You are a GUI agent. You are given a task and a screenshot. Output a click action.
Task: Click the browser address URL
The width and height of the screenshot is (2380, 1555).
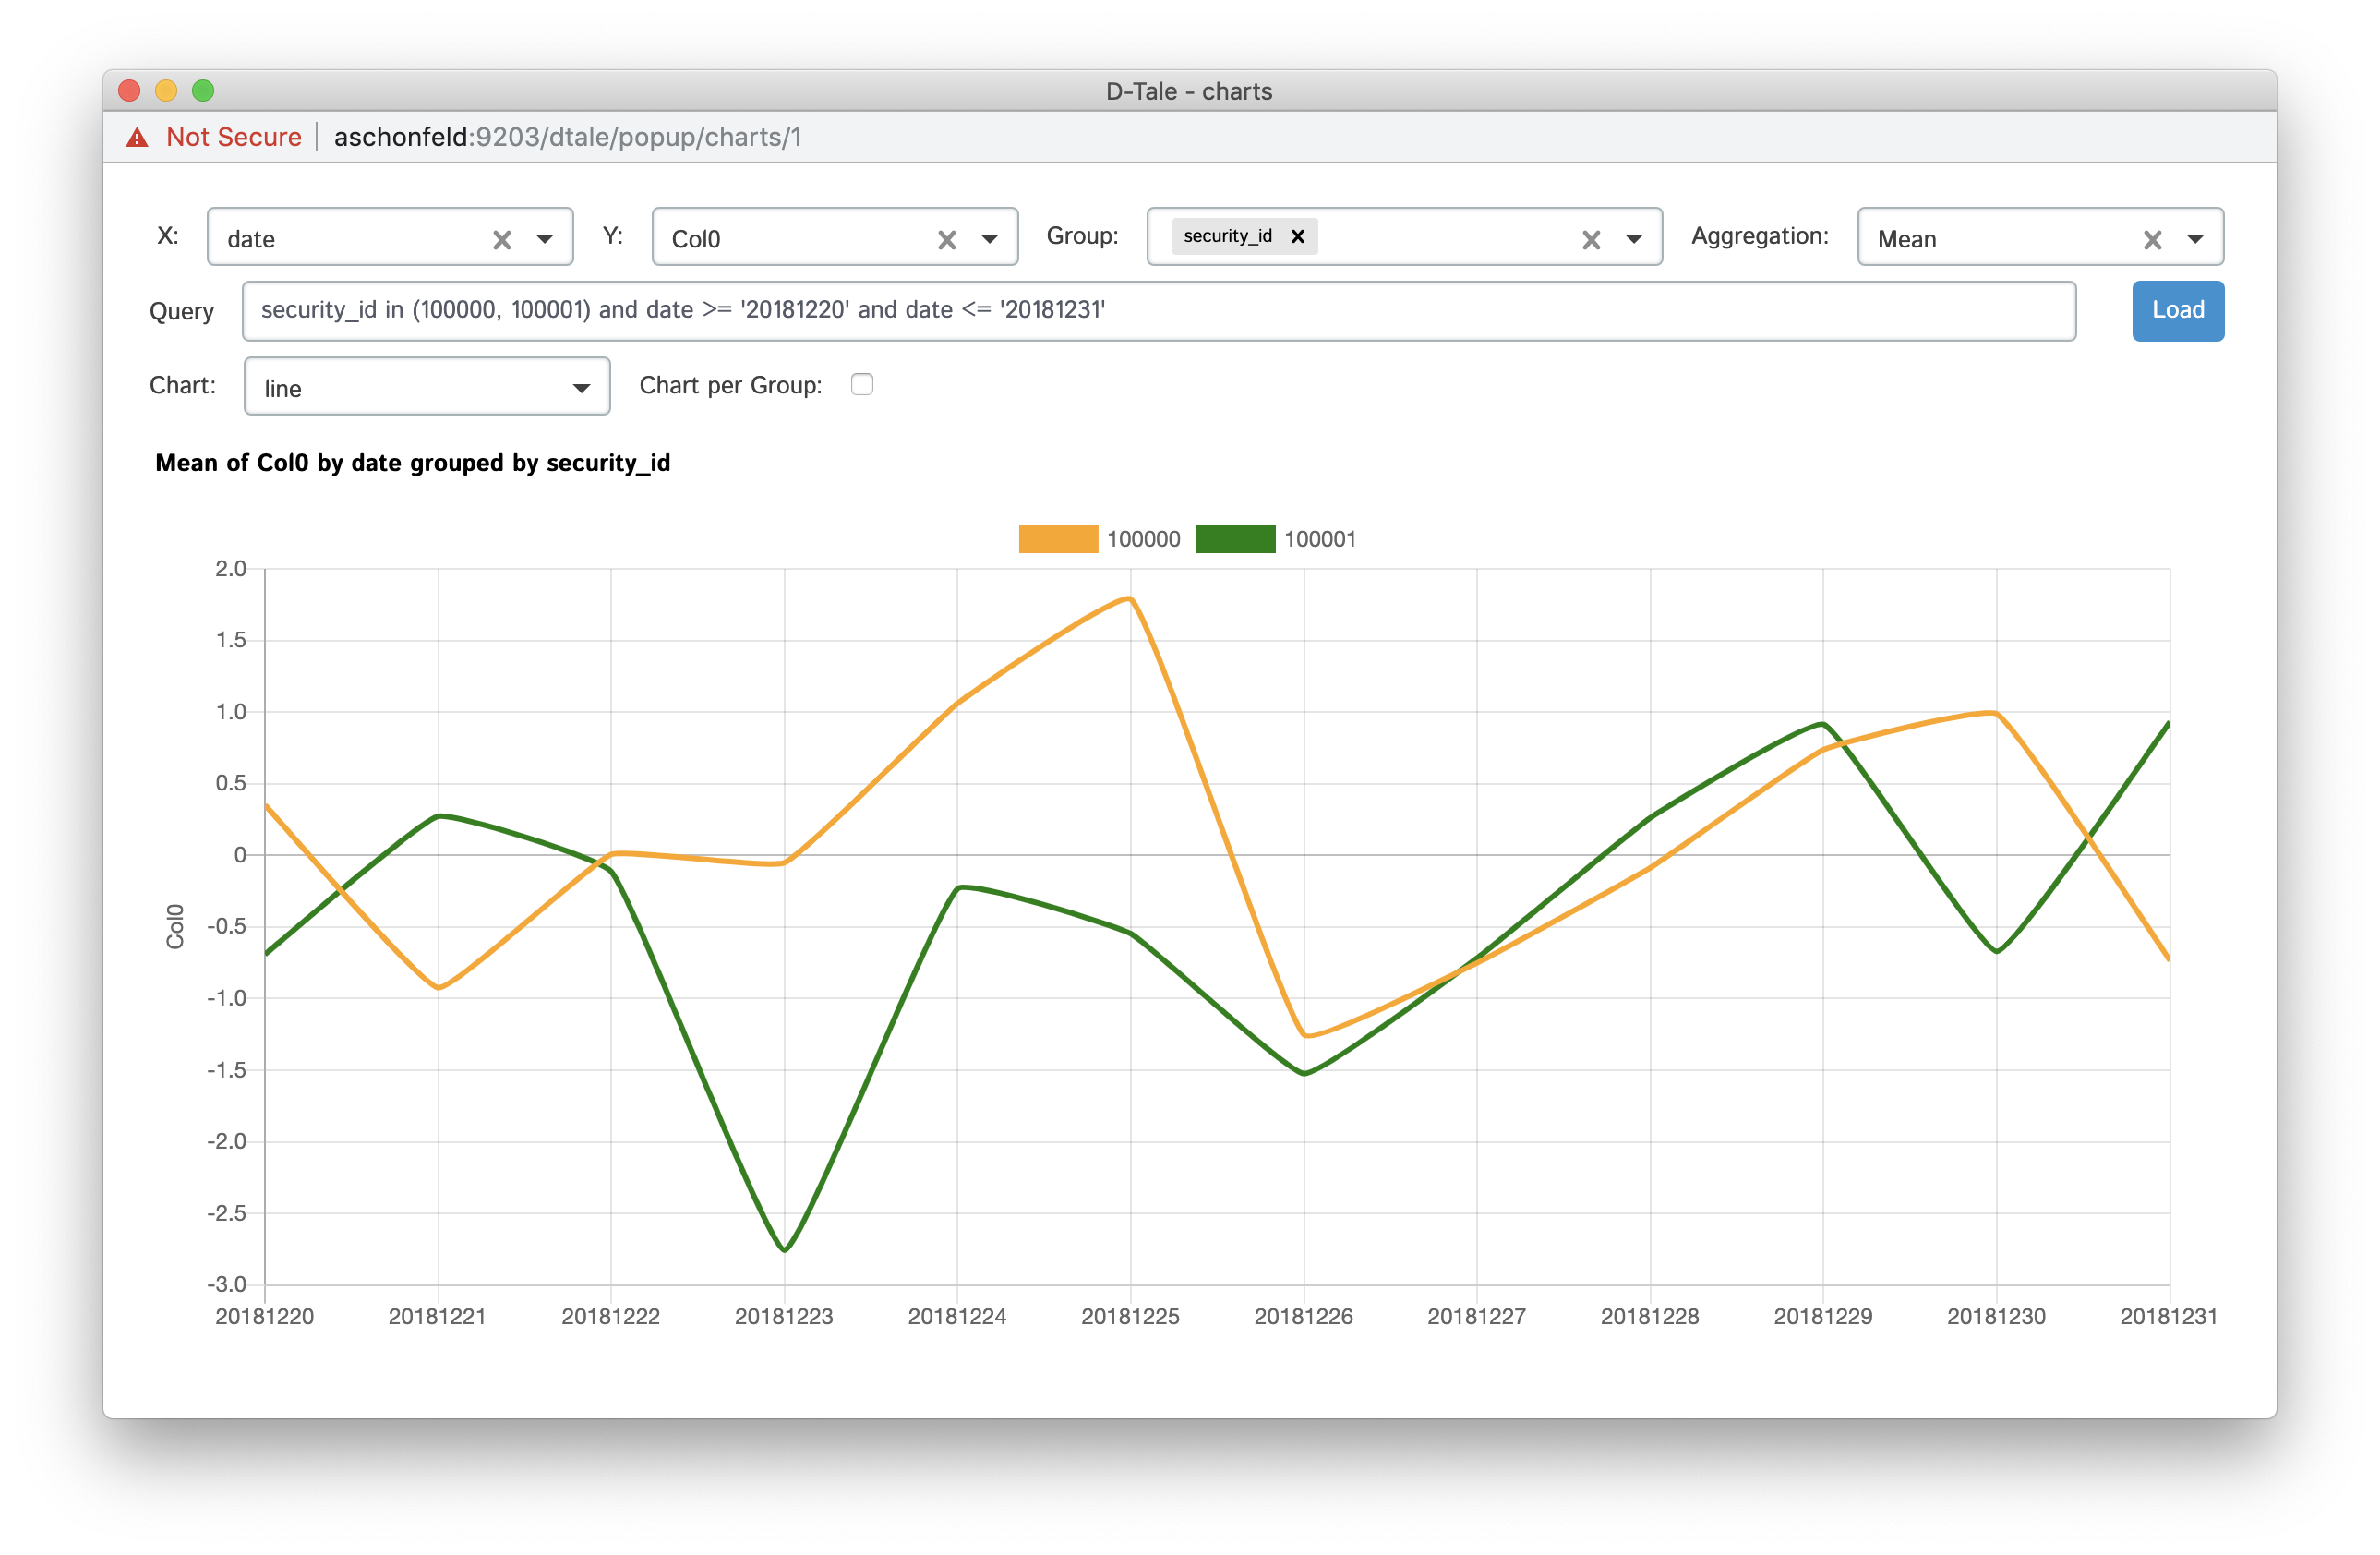pos(567,137)
